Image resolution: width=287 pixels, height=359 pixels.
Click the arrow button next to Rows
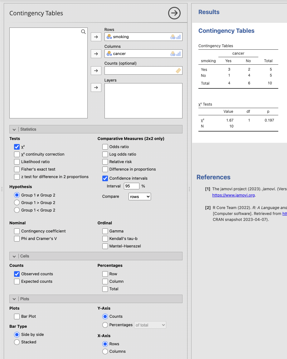[96, 37]
